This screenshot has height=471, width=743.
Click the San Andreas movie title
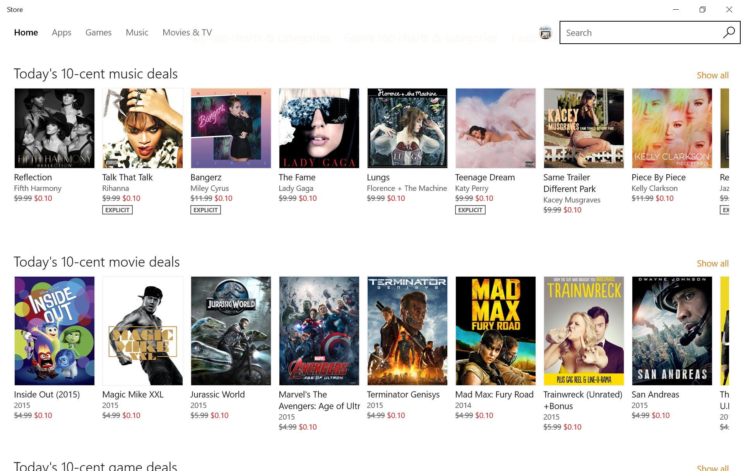655,394
